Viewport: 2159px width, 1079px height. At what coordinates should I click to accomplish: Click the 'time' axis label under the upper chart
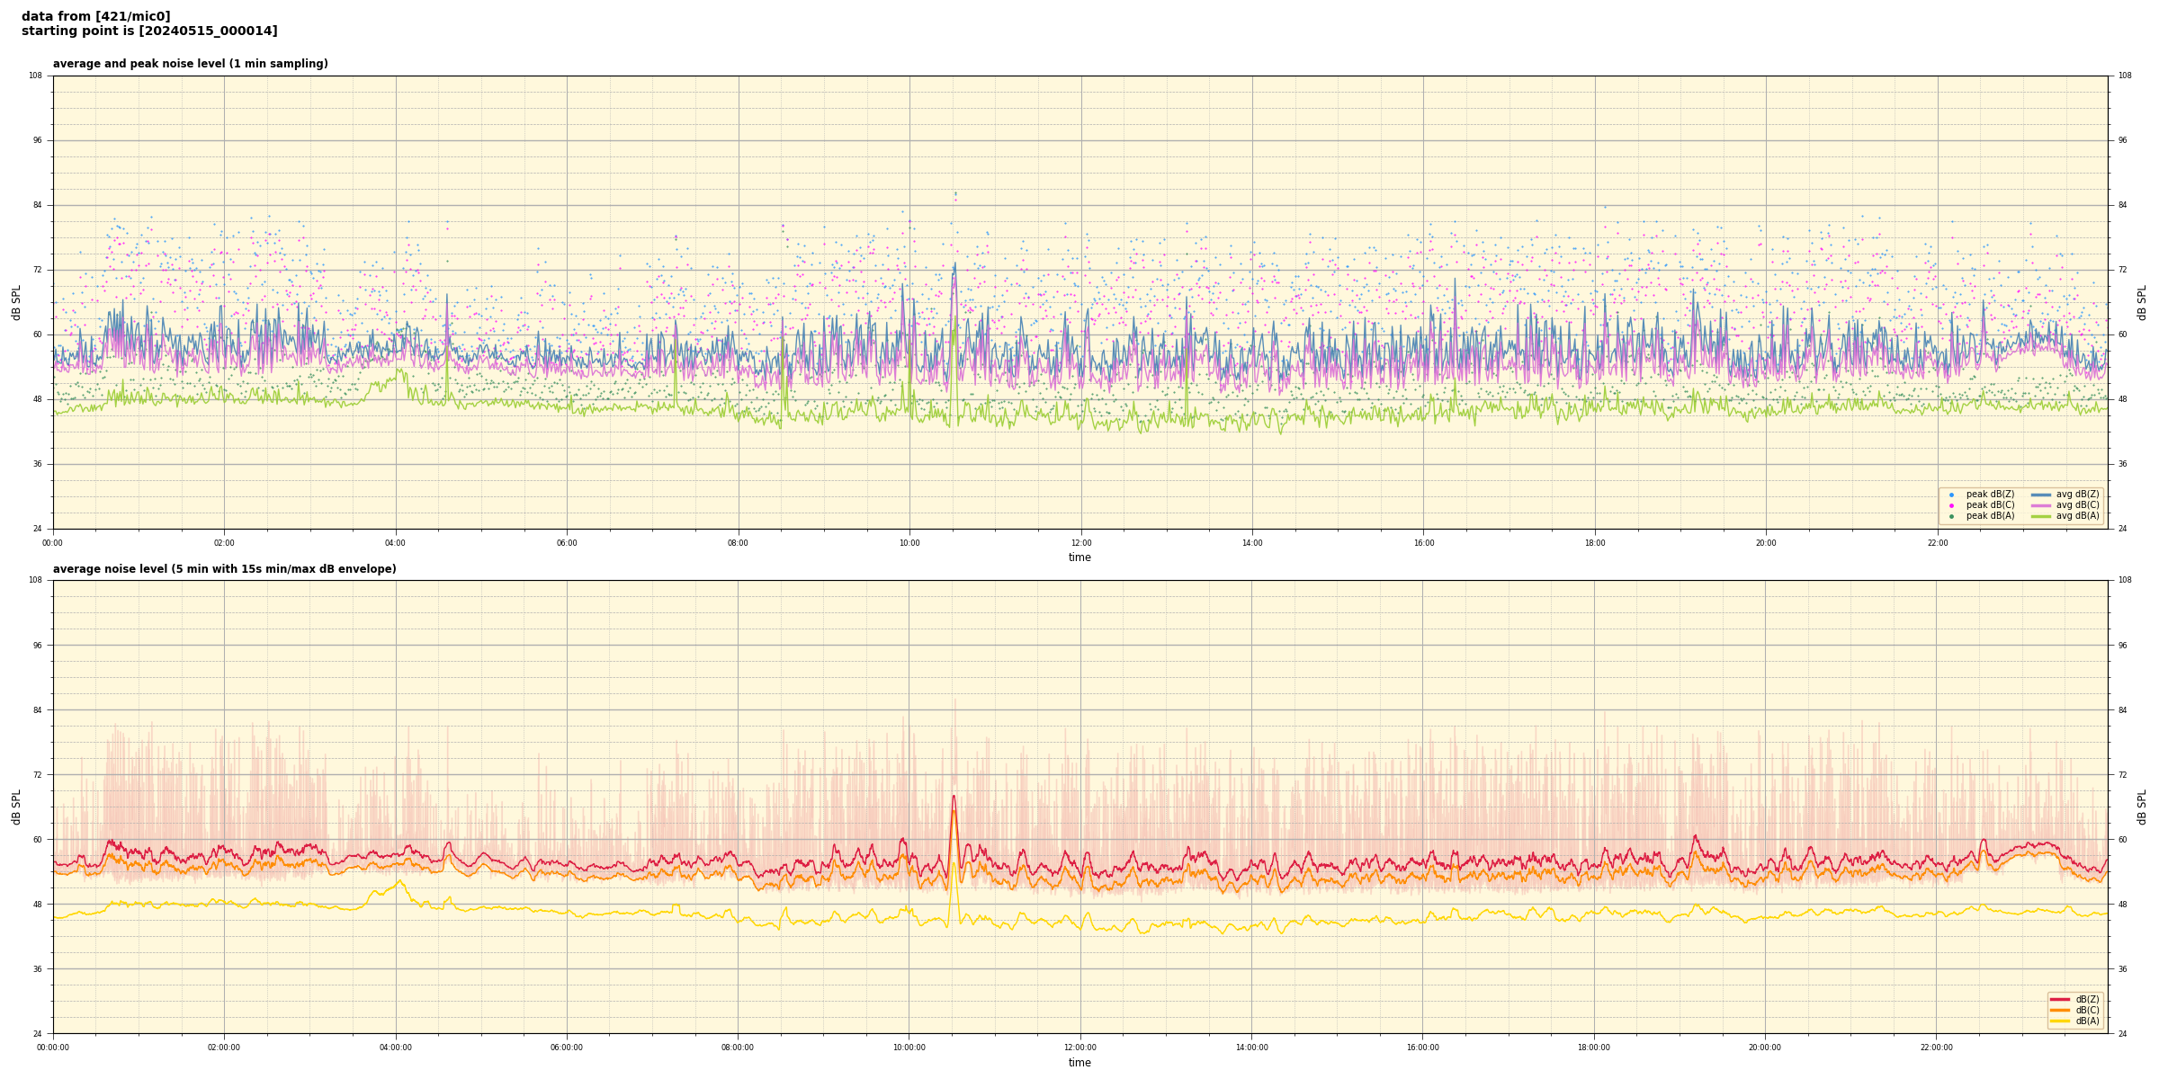(x=1079, y=557)
